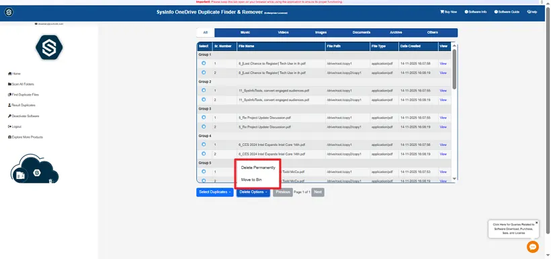View Group 5 first file
The image size is (551, 259).
coord(443,172)
